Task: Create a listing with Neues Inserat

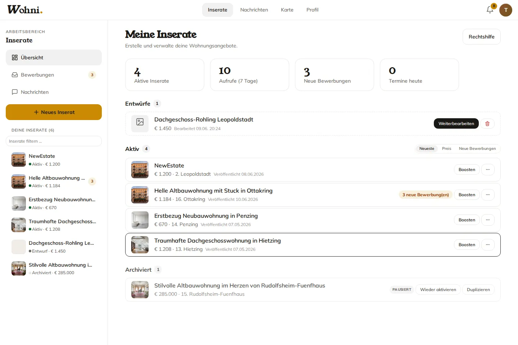Action: [54, 112]
